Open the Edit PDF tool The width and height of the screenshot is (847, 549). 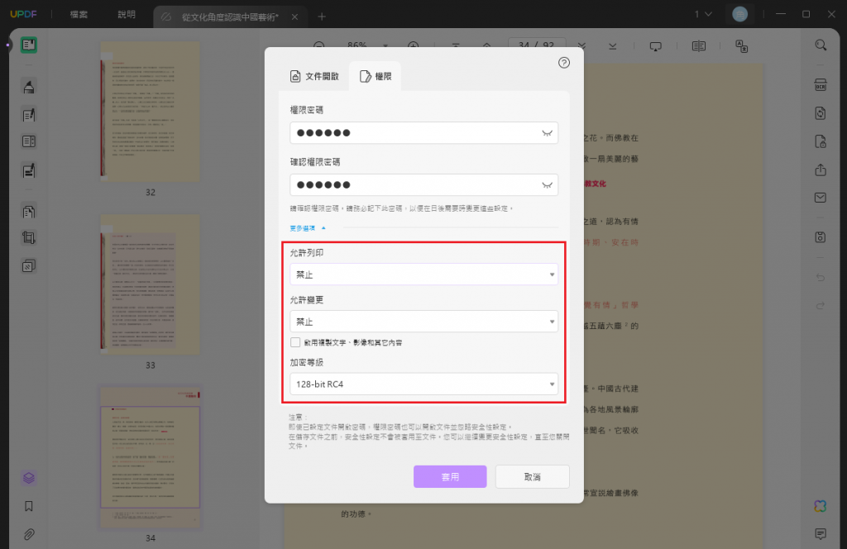click(29, 114)
